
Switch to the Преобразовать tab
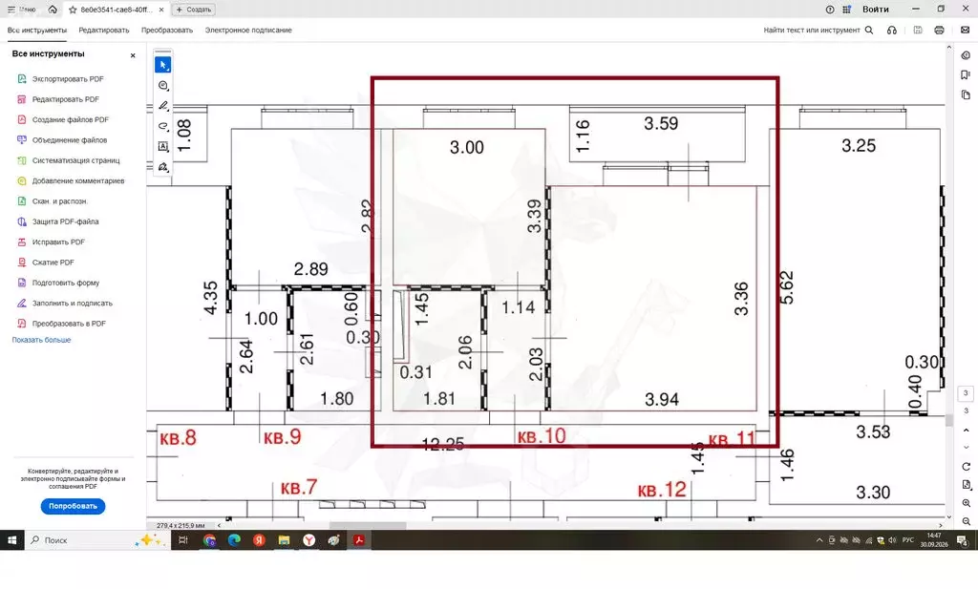coord(167,30)
